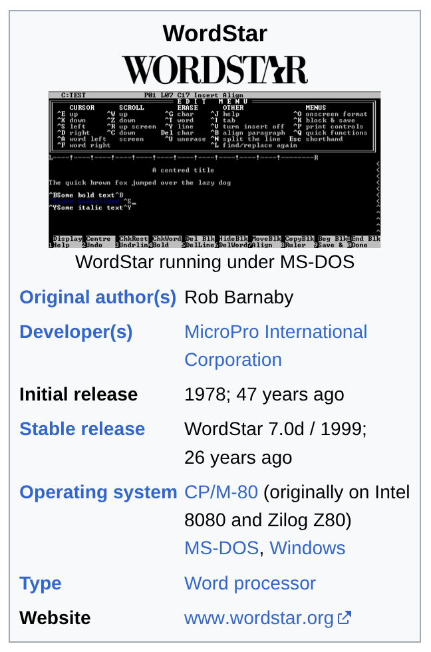Follow the Word processor link
This screenshot has width=431, height=652.
[250, 583]
